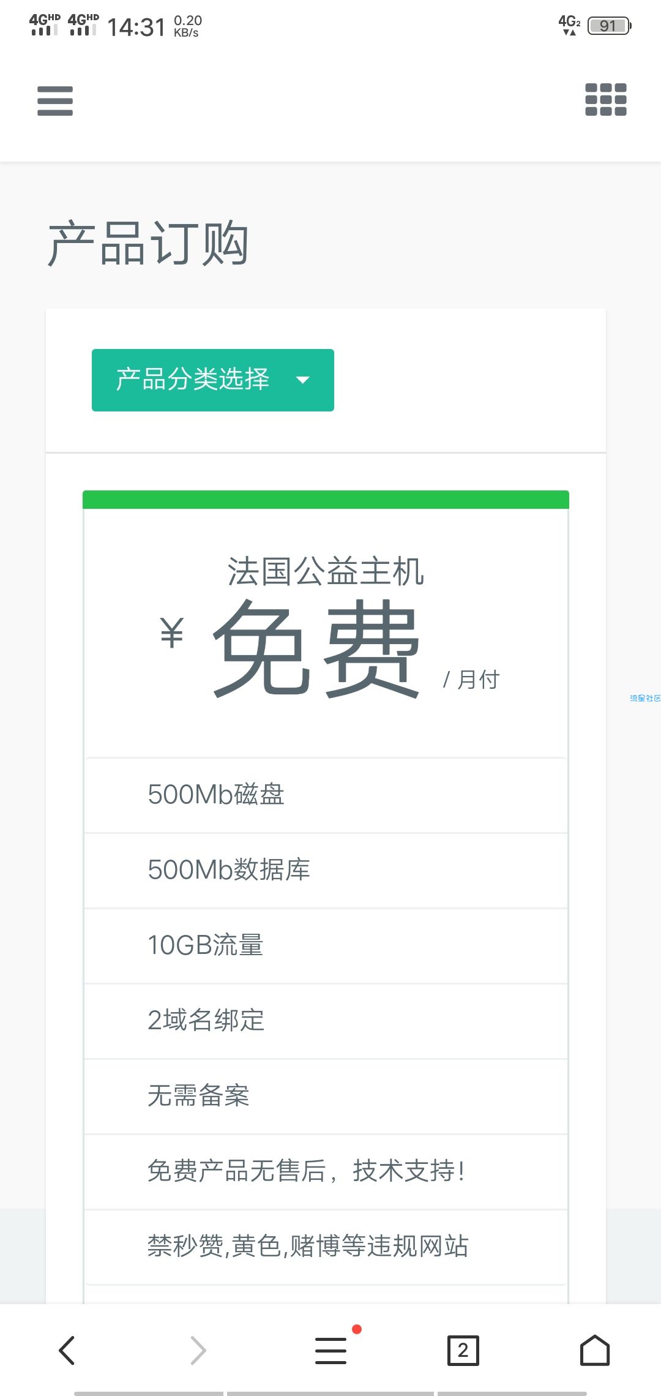Tap the browser forward arrow

(x=198, y=1350)
